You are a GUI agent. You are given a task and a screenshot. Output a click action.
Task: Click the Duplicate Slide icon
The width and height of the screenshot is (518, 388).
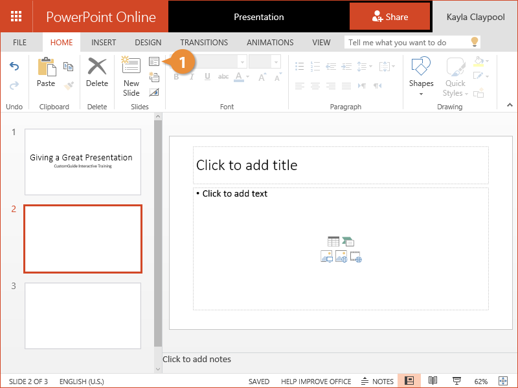click(x=154, y=78)
